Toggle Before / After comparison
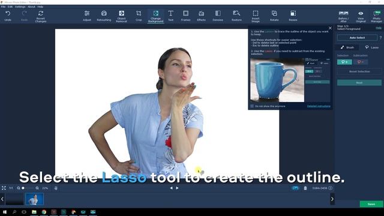384x216 pixels. 343,16
